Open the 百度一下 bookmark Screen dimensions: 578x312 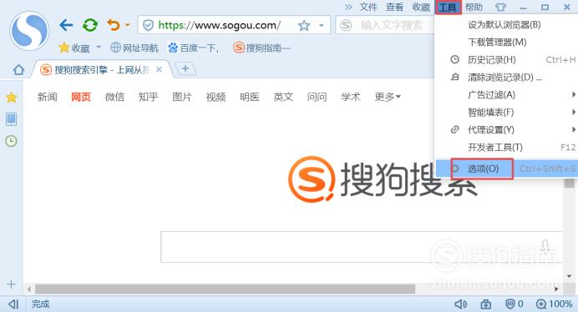click(x=194, y=48)
